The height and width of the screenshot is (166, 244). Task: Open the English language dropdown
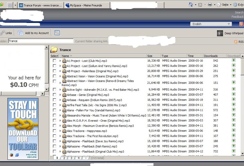pos(211,24)
